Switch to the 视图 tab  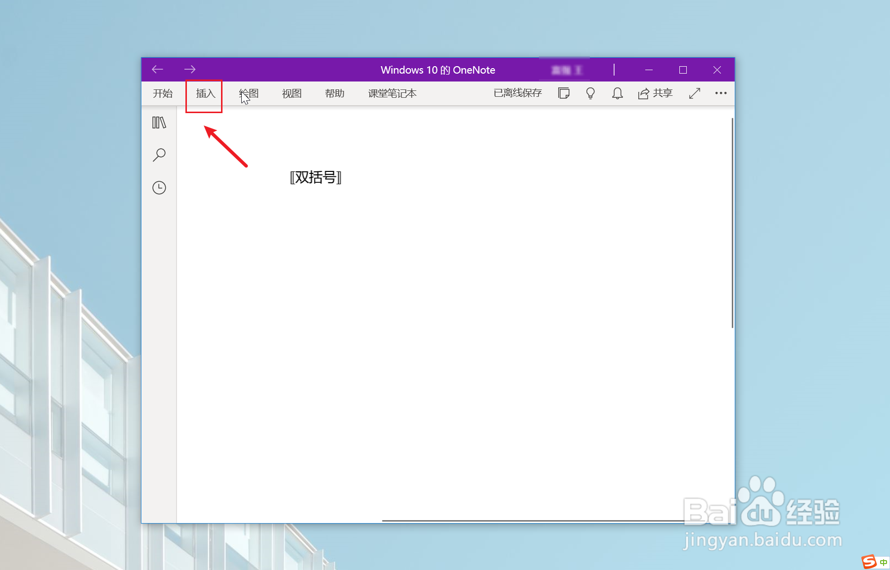coord(292,93)
